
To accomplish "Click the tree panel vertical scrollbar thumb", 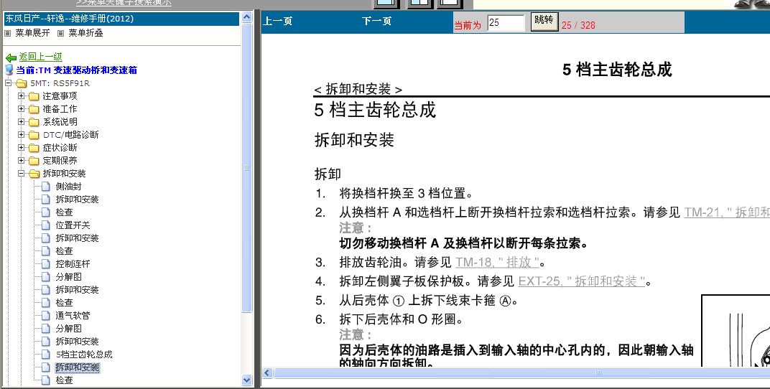I will pyautogui.click(x=247, y=167).
